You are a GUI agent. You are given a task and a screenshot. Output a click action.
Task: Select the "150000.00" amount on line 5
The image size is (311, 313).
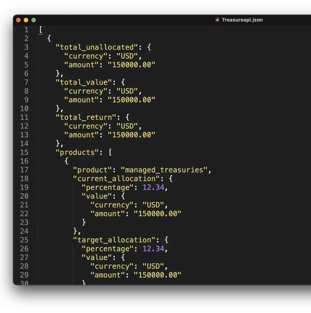coord(132,65)
